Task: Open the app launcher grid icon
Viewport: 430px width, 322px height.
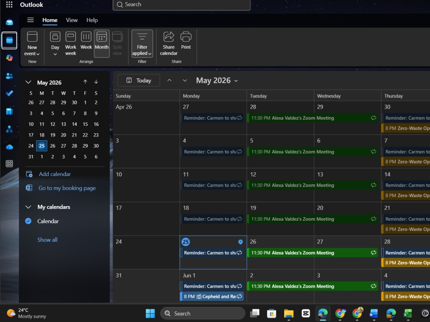Action: coord(9,5)
